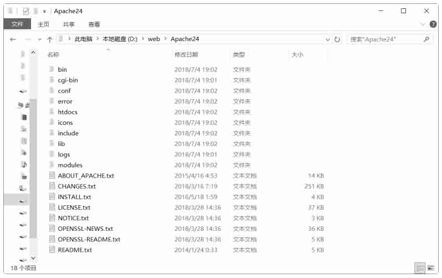Select the LICENSE.txt file icon
The width and height of the screenshot is (442, 278).
[x=52, y=207]
